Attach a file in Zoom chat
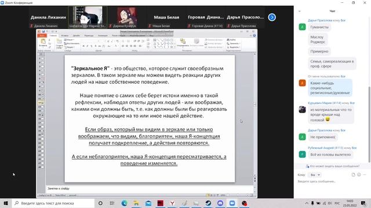Viewport: 371px width, 208px height. 353,174
